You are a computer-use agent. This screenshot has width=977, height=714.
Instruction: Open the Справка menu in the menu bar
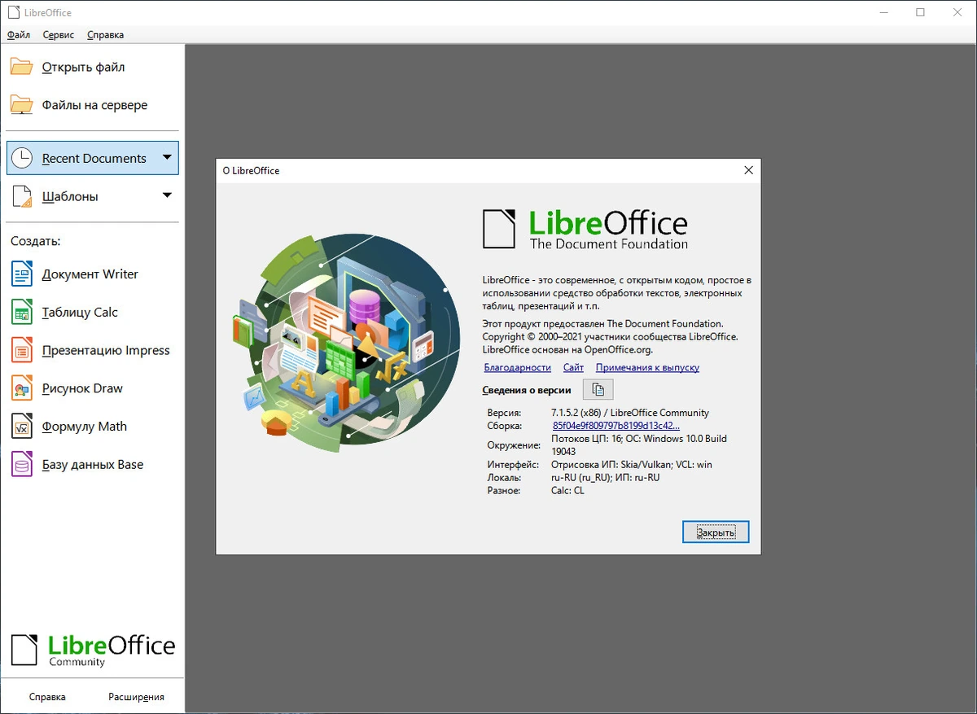pyautogui.click(x=106, y=35)
